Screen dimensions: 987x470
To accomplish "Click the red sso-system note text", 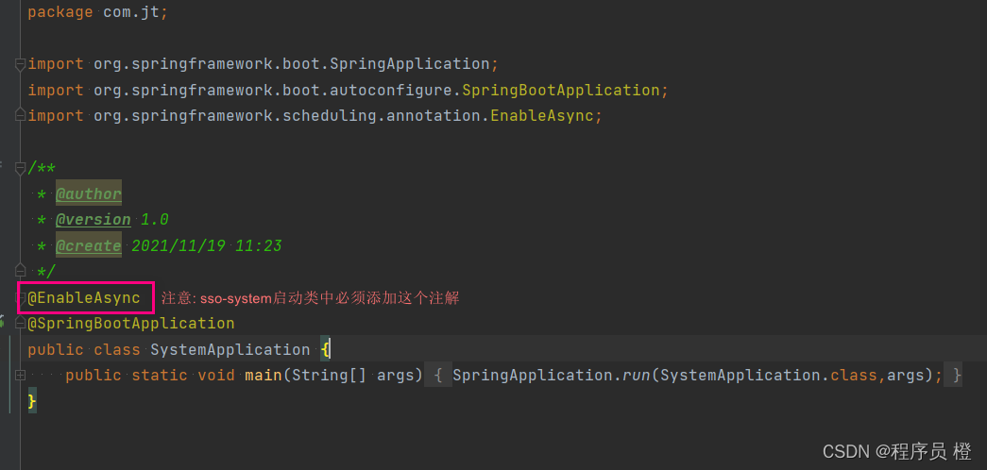I will click(x=311, y=298).
